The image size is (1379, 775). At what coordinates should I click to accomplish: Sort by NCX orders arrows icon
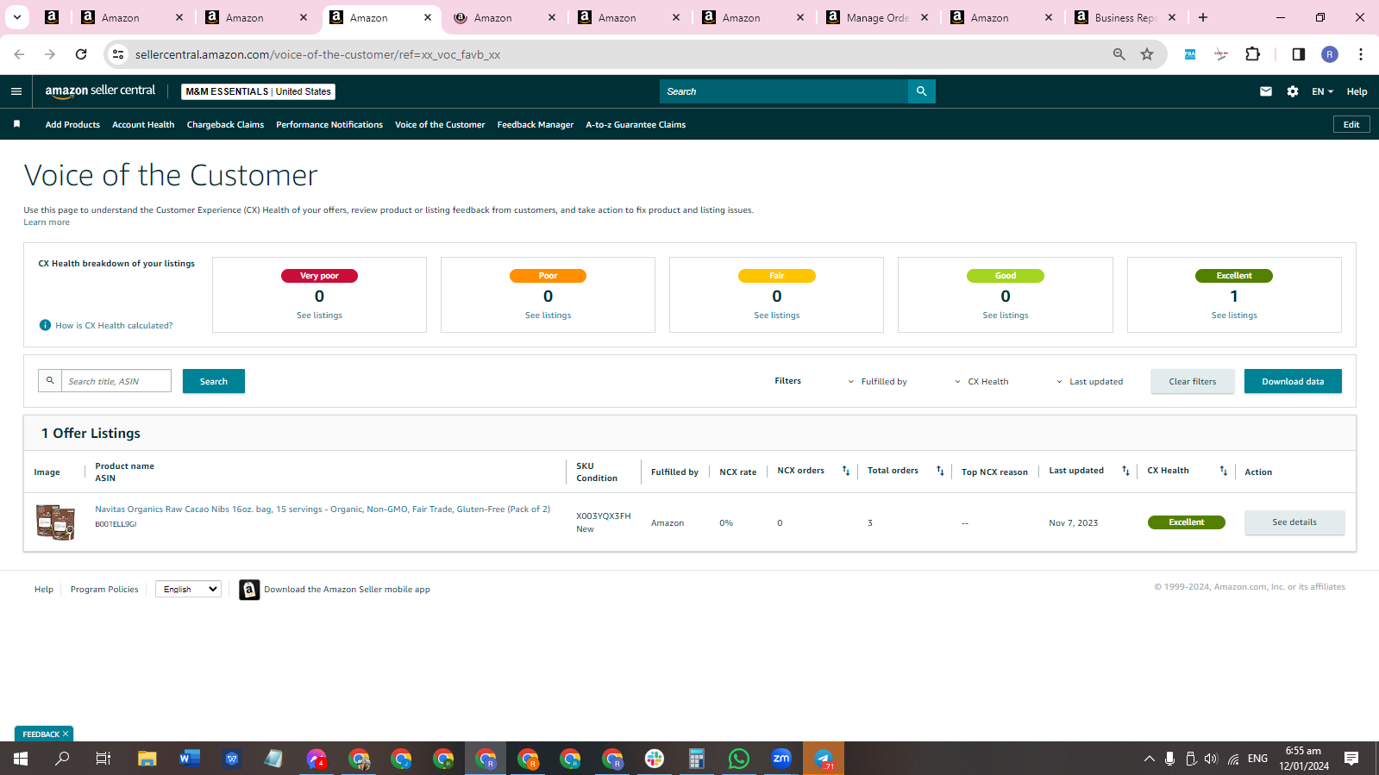(x=846, y=471)
